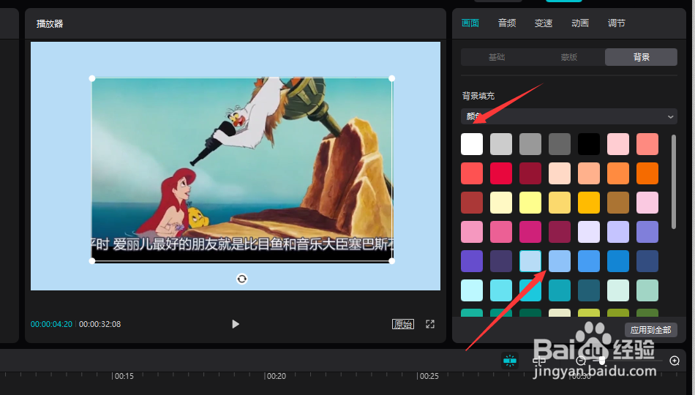This screenshot has height=395, width=695.
Task: Pick the purple swatch starting fifth row
Action: [472, 261]
